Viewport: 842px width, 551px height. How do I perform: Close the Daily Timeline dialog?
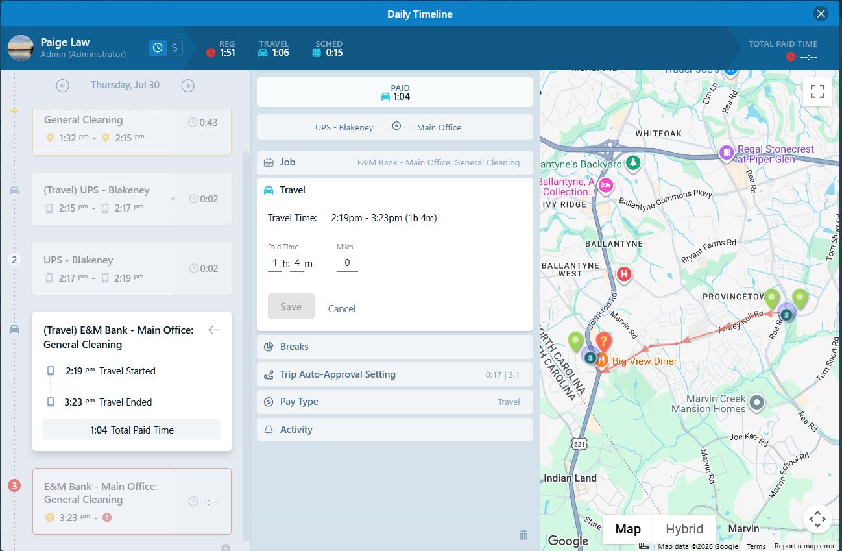pyautogui.click(x=821, y=14)
